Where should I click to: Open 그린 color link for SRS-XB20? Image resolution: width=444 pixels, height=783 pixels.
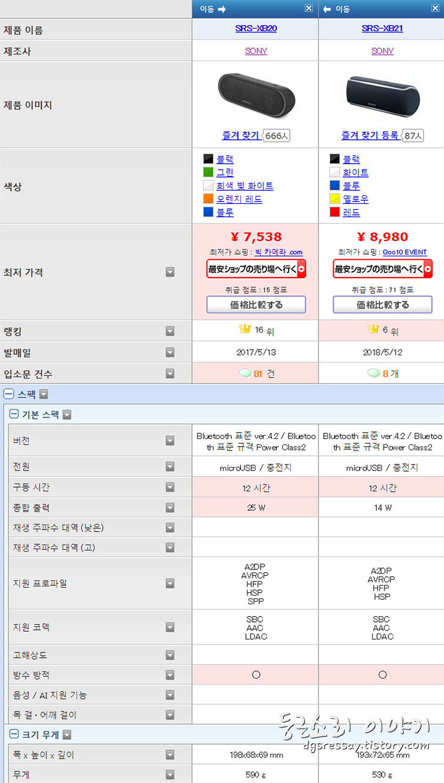tap(225, 173)
